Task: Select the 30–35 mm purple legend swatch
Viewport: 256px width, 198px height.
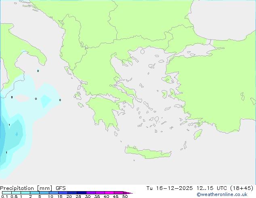Action: click(91, 193)
